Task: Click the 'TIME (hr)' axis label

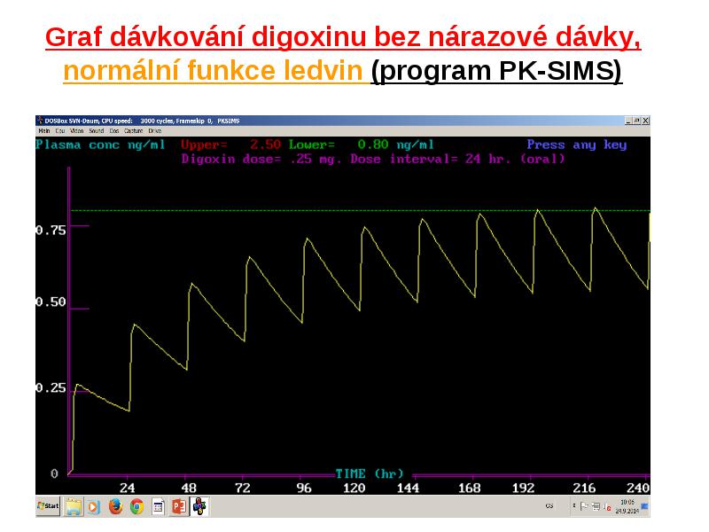Action: click(370, 473)
